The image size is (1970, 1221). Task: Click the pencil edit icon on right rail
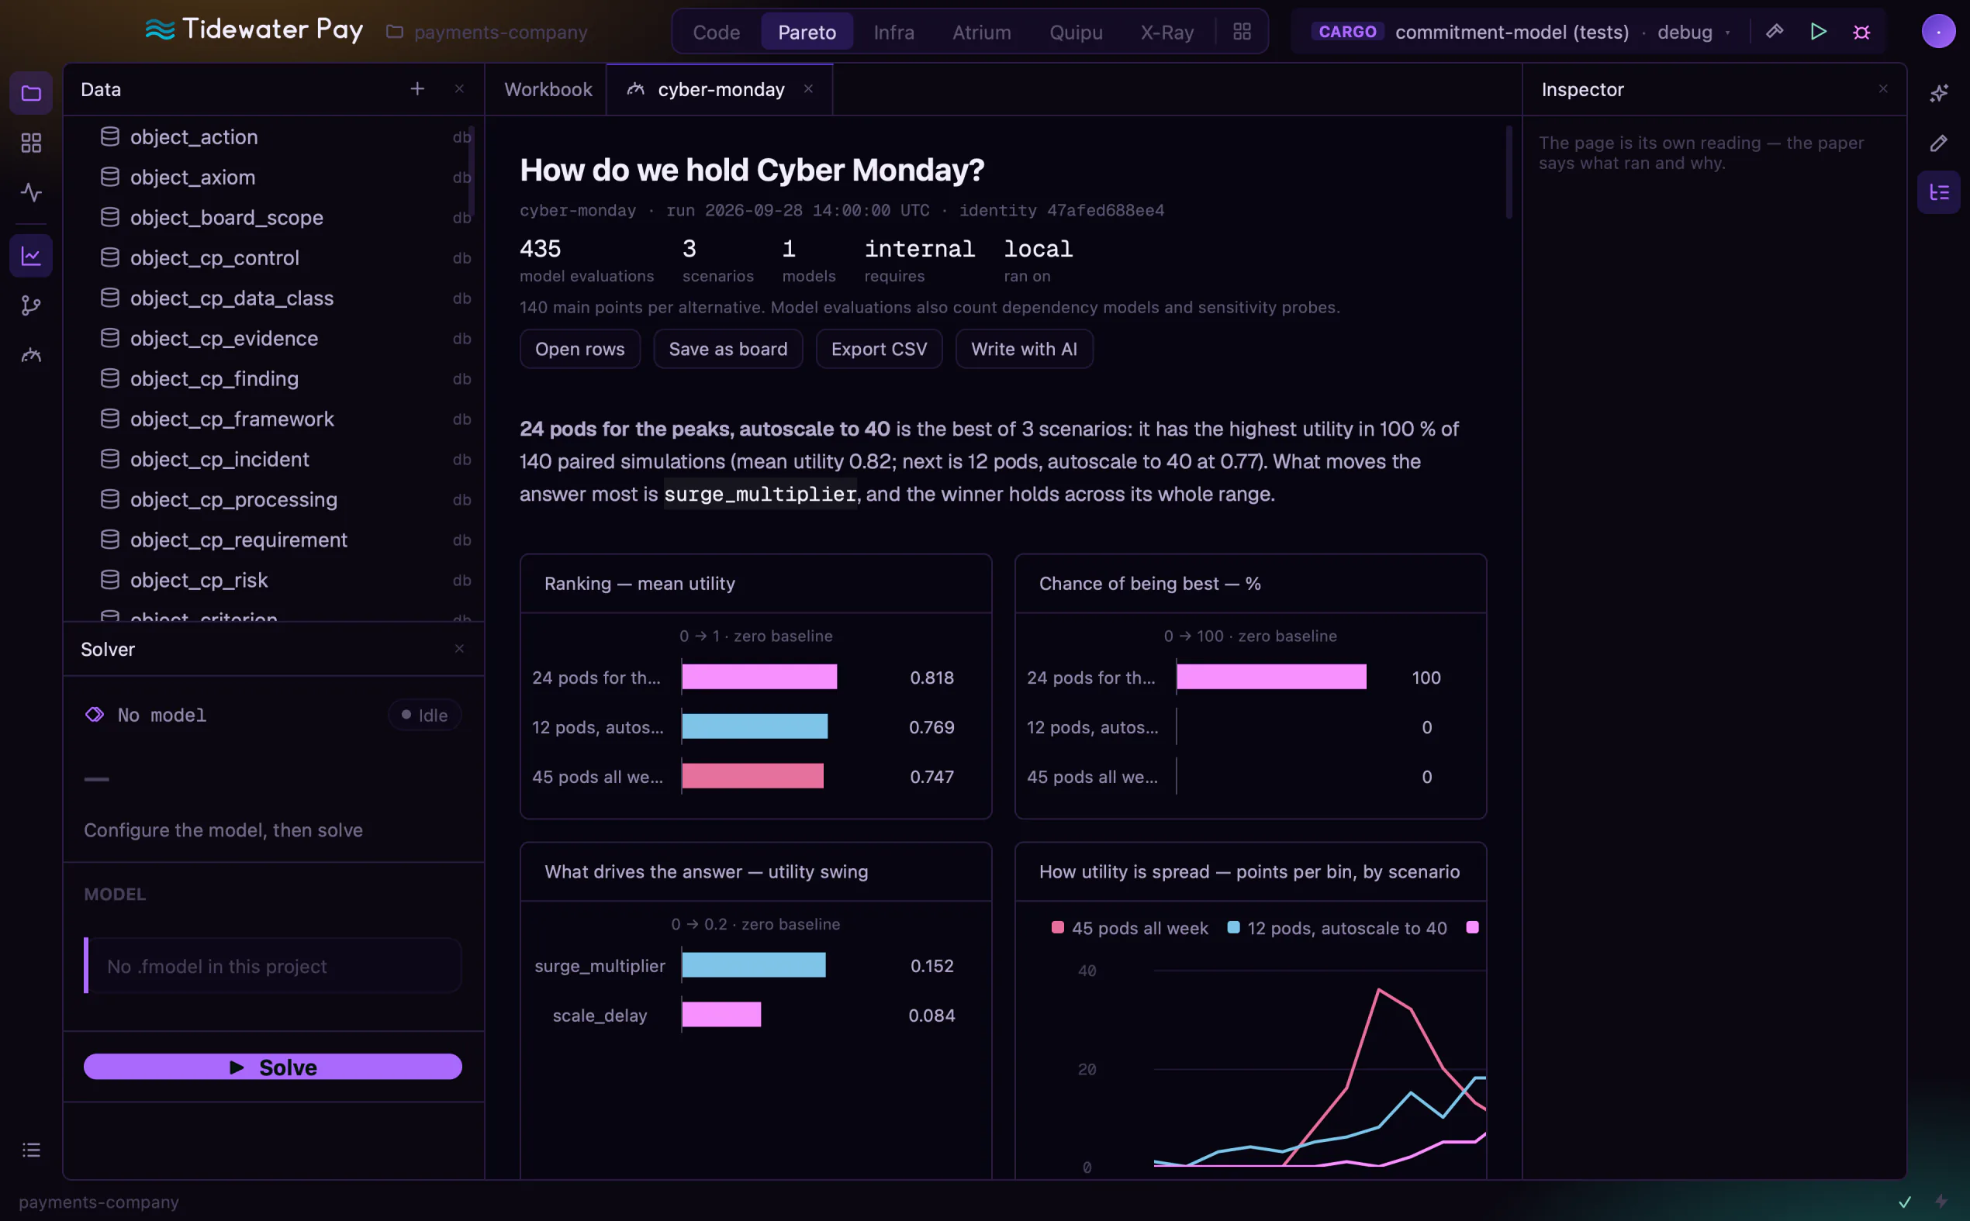click(x=1937, y=143)
